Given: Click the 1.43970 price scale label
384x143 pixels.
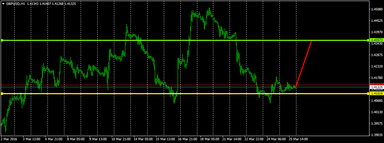Looking at the screenshot, I should coord(376,32).
